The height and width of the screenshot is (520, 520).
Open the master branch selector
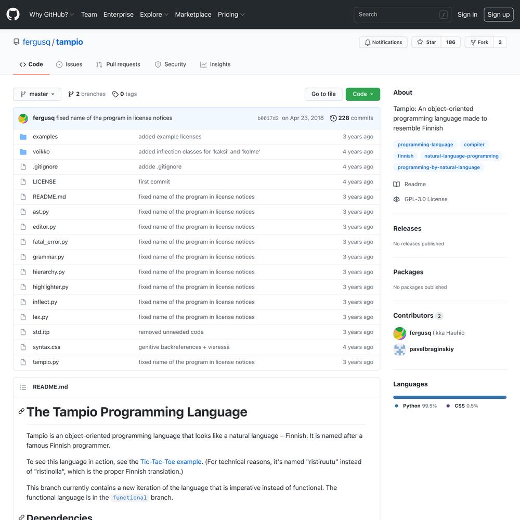[x=37, y=94]
